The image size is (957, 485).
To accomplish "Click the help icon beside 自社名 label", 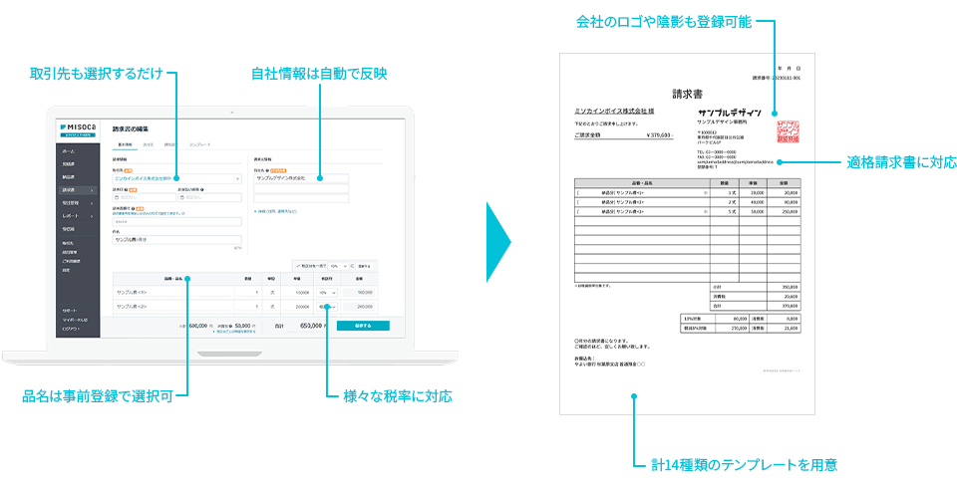I will pyautogui.click(x=268, y=170).
